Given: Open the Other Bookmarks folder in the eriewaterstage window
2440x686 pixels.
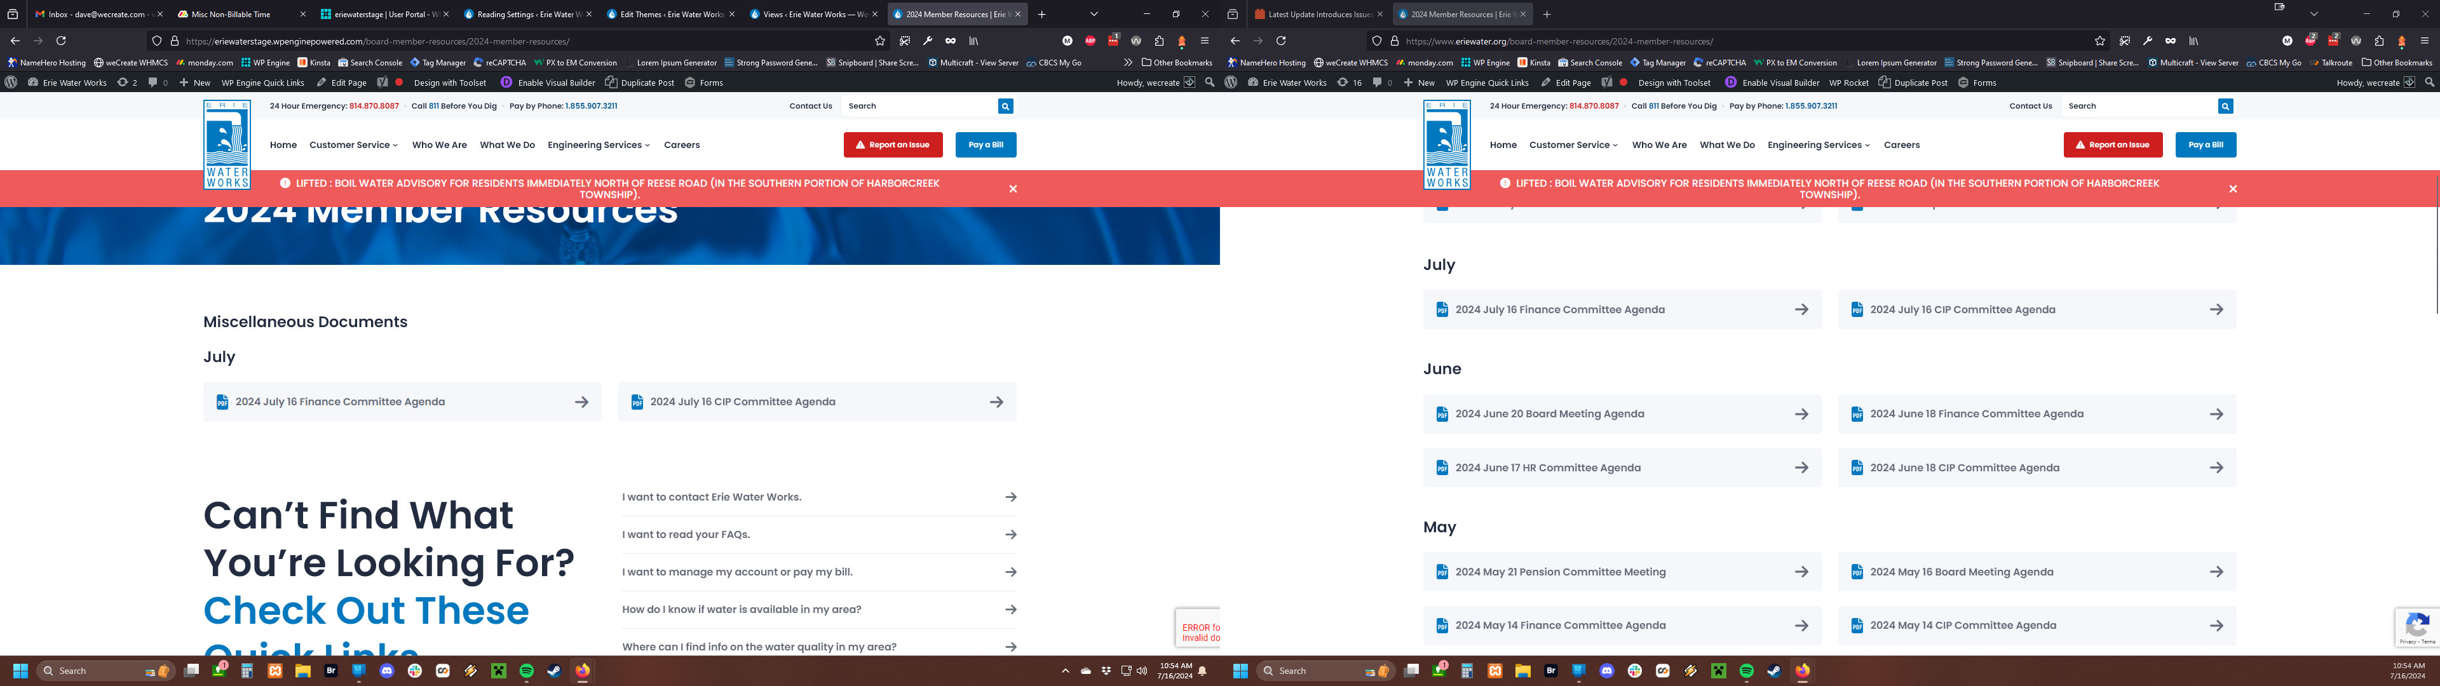Looking at the screenshot, I should coord(1176,62).
